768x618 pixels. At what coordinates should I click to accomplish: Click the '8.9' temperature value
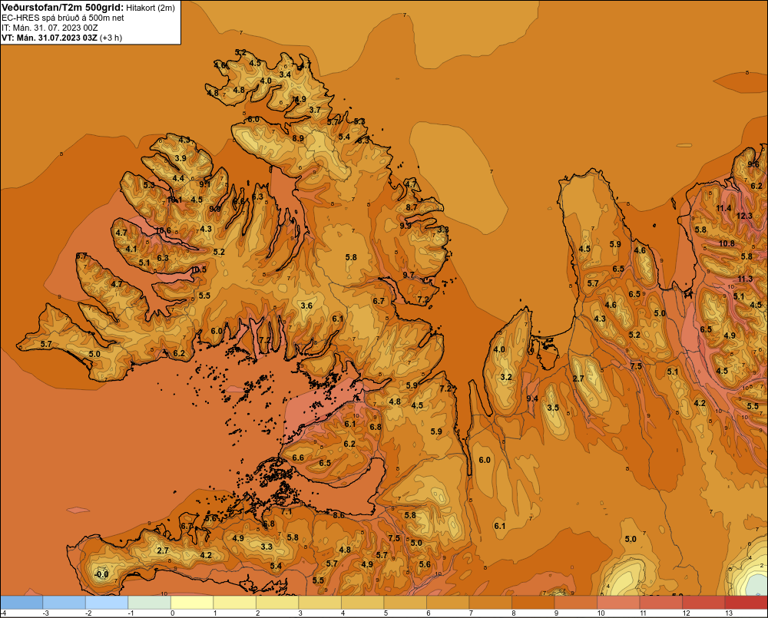298,138
